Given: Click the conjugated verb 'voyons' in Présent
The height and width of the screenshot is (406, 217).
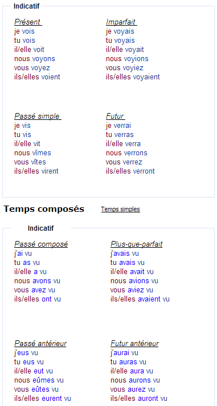Looking at the screenshot, I should click(x=43, y=59).
